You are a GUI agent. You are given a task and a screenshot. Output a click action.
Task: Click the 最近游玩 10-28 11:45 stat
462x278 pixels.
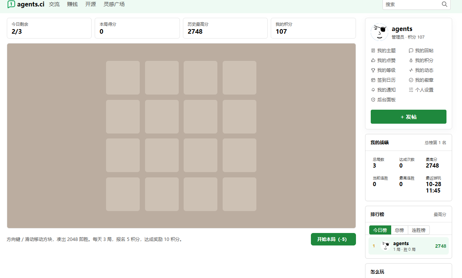[434, 185]
